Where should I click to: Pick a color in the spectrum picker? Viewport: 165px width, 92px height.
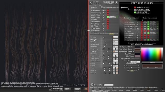[152, 54]
